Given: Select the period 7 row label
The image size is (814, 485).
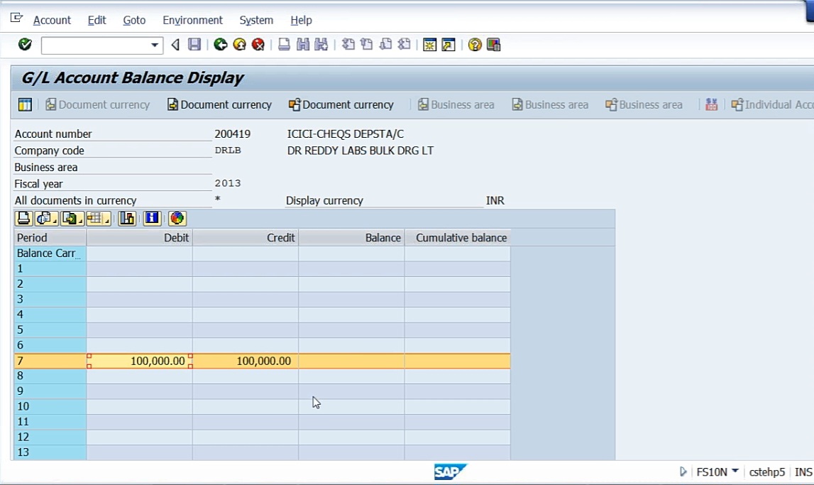Looking at the screenshot, I should click(50, 361).
